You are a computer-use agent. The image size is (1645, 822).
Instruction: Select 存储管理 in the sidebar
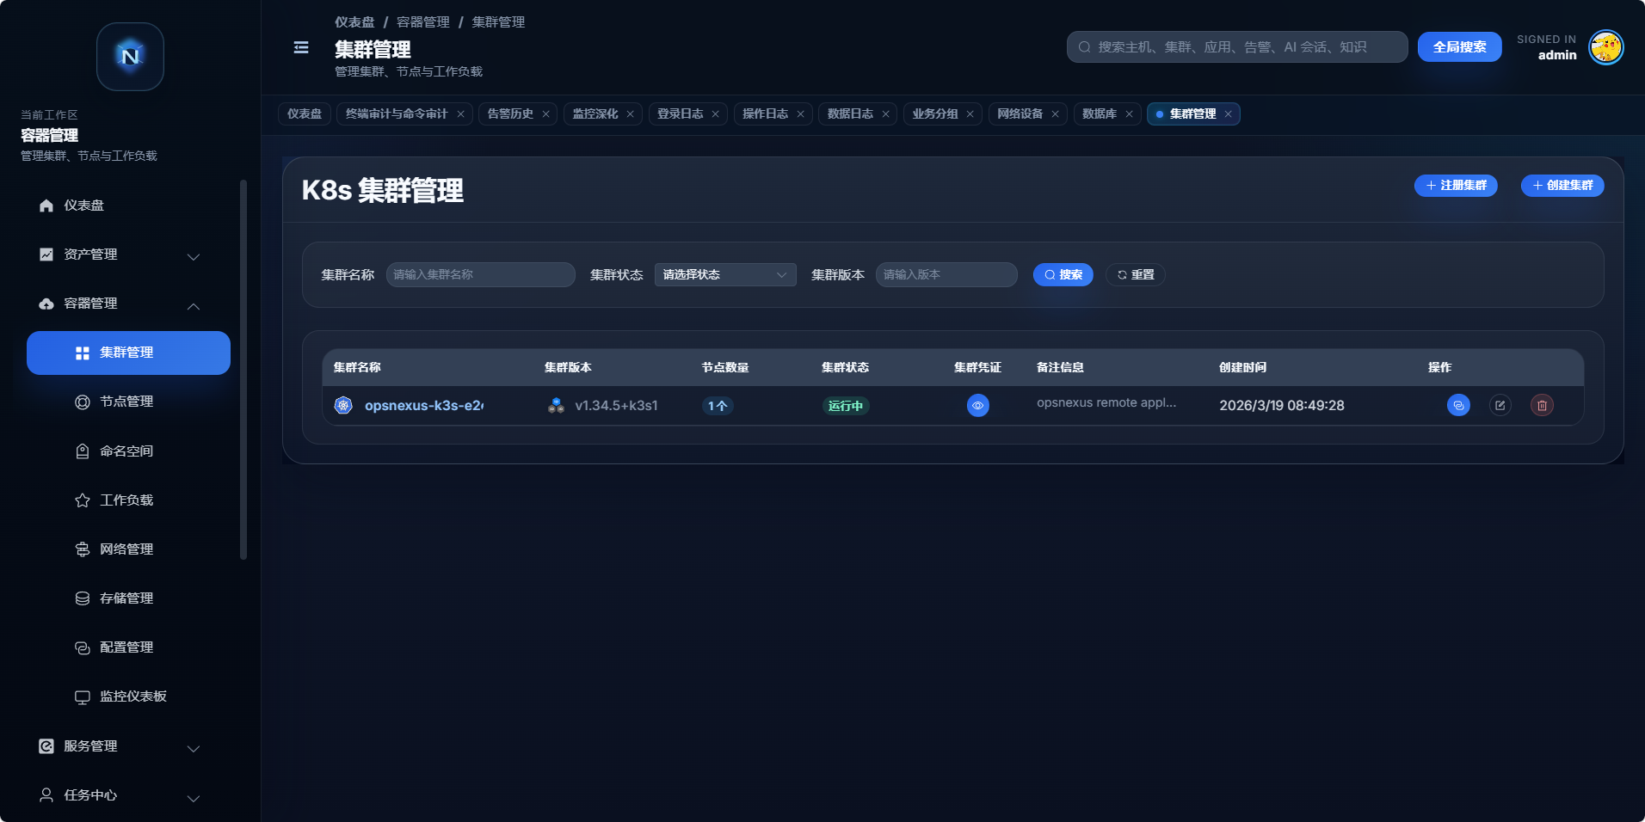point(126,598)
